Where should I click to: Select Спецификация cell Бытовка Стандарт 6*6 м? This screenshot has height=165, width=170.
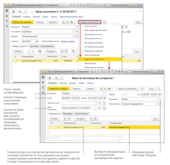click(134, 127)
